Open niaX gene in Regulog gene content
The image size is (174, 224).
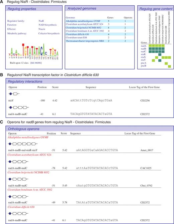pos(143,57)
